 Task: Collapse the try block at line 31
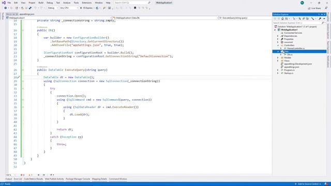(x=23, y=88)
